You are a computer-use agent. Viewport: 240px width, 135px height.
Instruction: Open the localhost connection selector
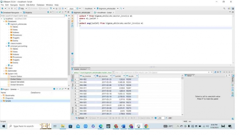click(x=89, y=8)
